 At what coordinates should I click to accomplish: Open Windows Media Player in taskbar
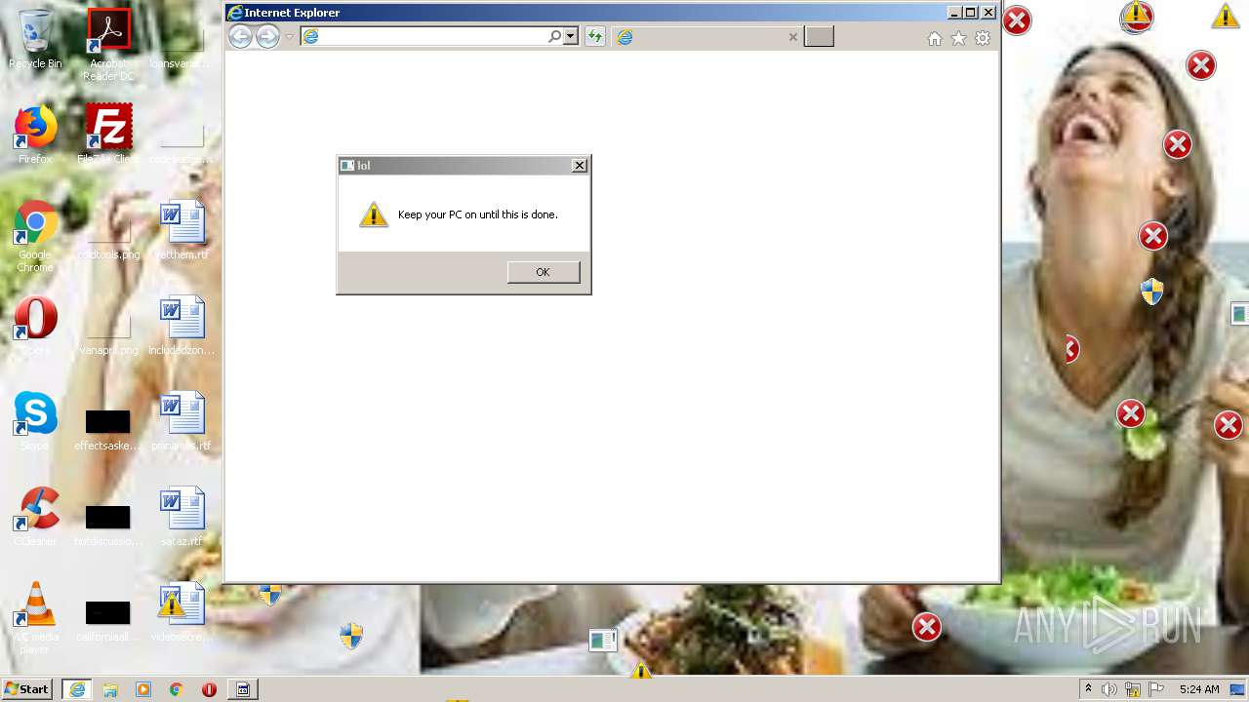pyautogui.click(x=143, y=689)
